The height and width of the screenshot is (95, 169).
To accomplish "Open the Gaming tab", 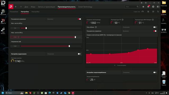I will point(33,7).
